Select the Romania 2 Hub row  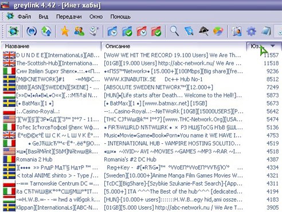click(x=141, y=159)
